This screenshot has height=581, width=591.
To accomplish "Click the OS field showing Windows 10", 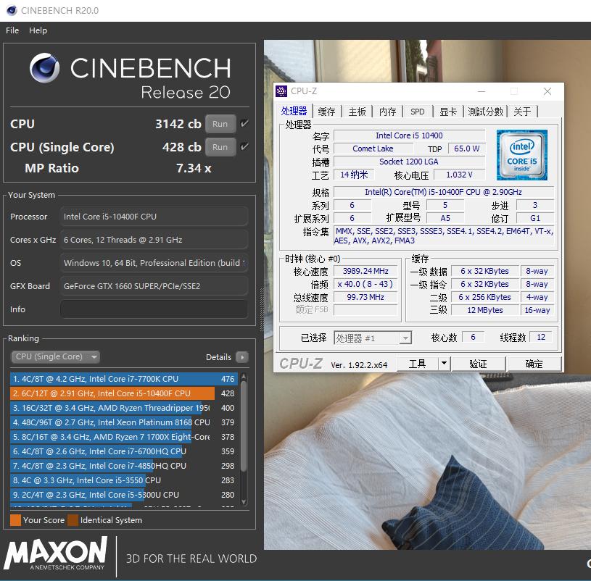I will pyautogui.click(x=154, y=263).
